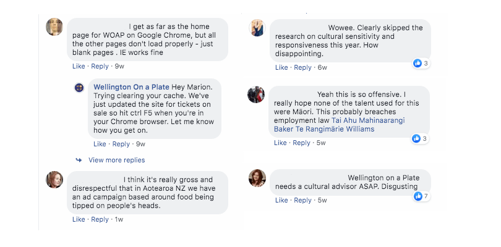Click the like reaction icon on 'so offensive' comment
The height and width of the screenshot is (247, 501).
[x=417, y=138]
